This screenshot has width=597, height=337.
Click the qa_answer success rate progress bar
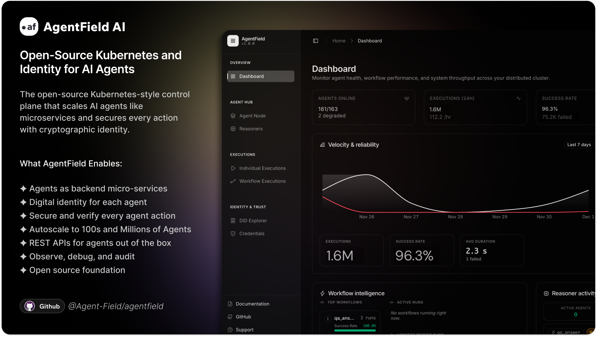(x=355, y=330)
